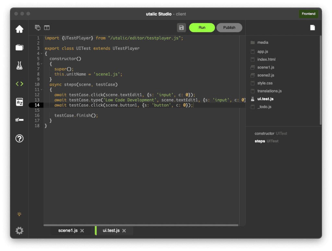Click the Publish button
Image resolution: width=332 pixels, height=251 pixels.
229,28
